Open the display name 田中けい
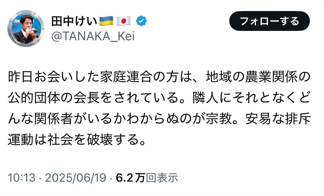The width and height of the screenshot is (324, 196). pyautogui.click(x=74, y=21)
